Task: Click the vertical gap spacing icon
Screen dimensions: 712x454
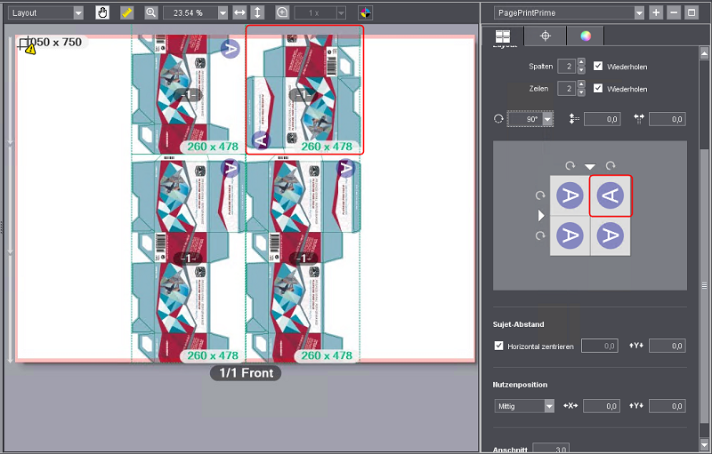Action: [574, 119]
